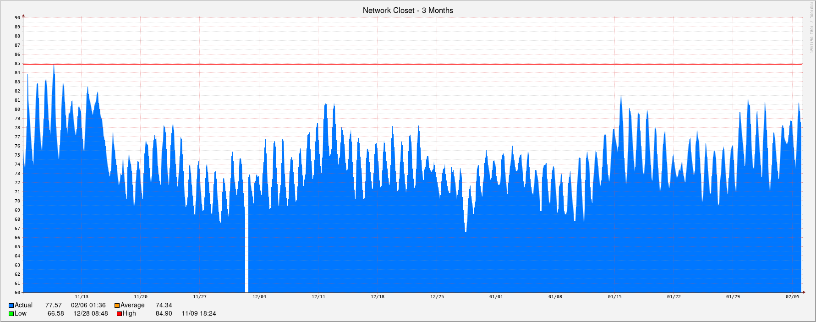Click the 02/05 date on the x-axis
The width and height of the screenshot is (816, 322).
click(x=793, y=297)
